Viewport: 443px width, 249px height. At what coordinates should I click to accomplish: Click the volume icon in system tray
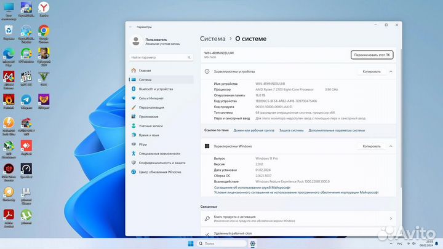point(414,243)
